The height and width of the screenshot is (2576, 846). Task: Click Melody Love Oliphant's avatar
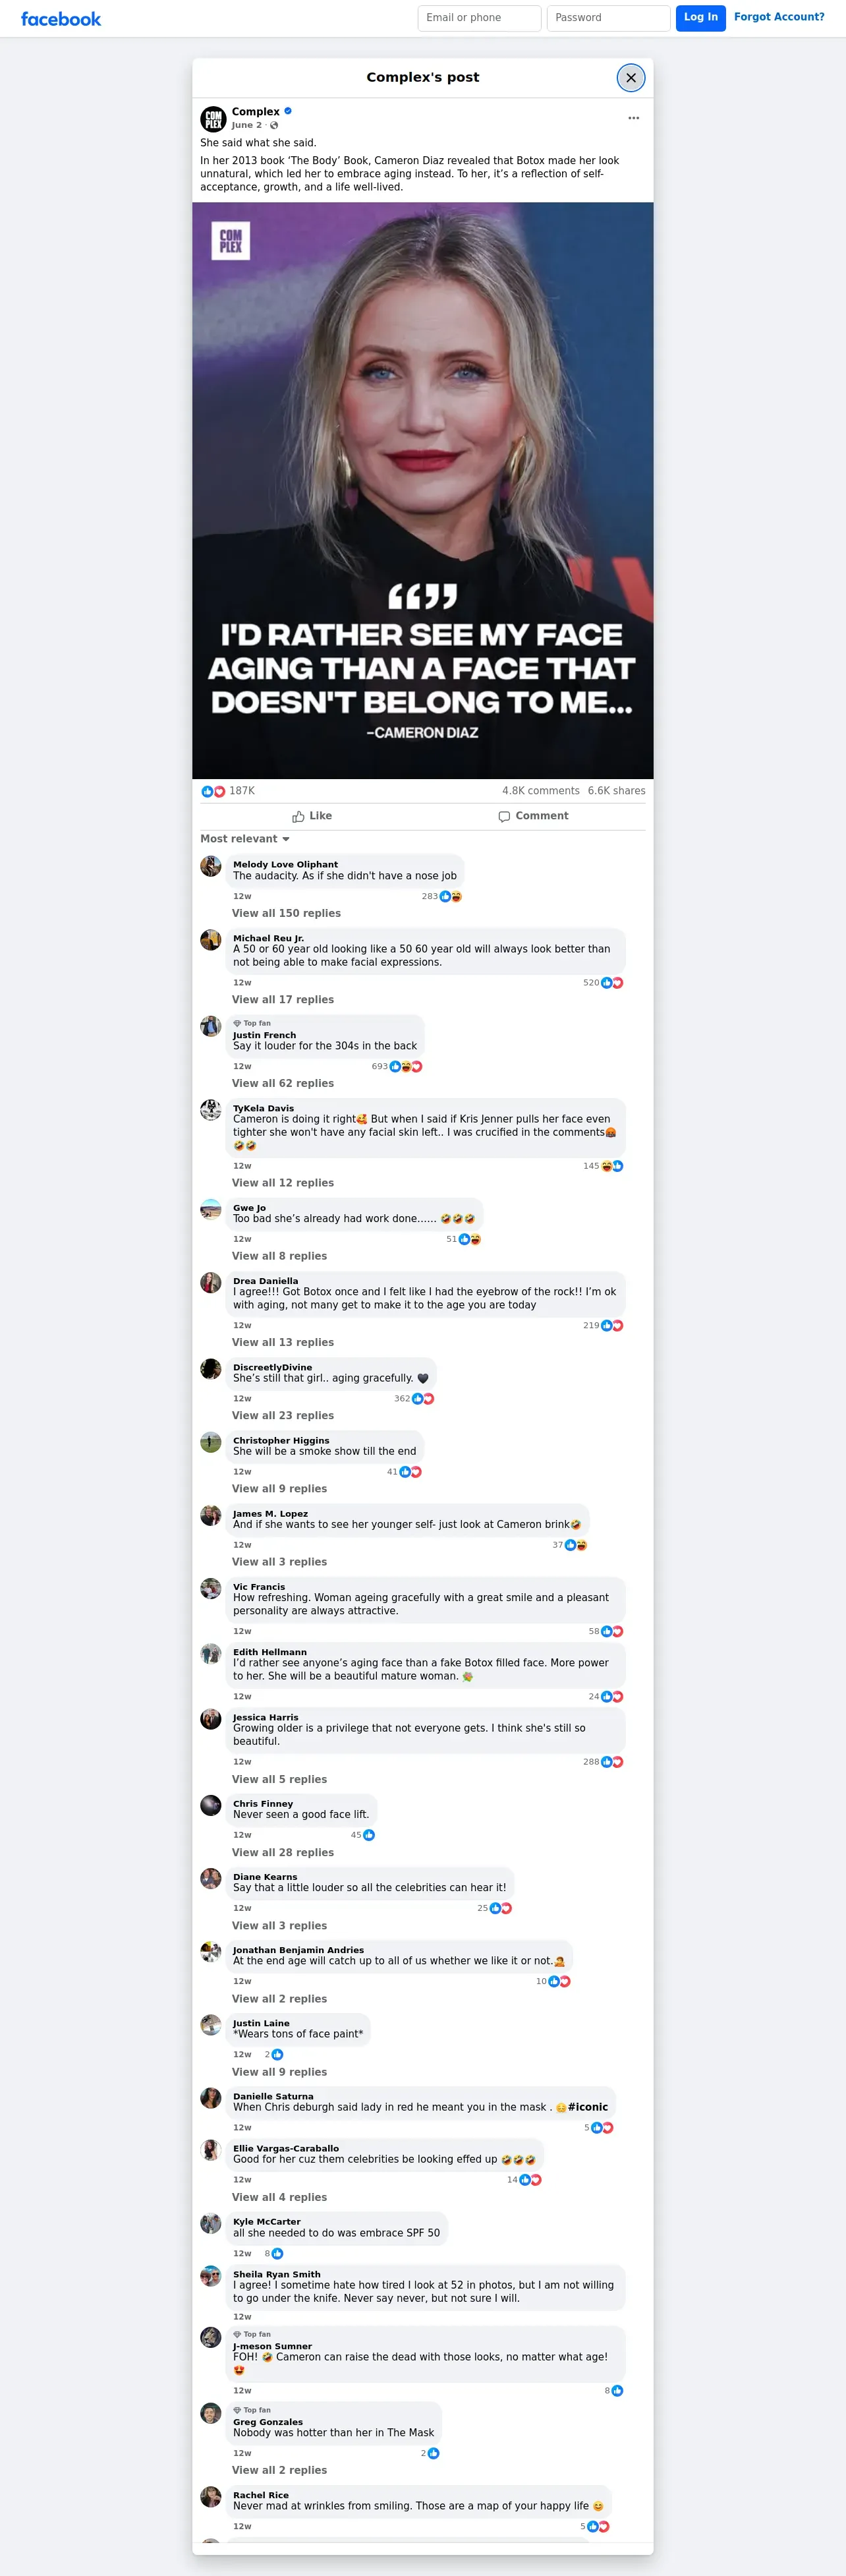[211, 866]
